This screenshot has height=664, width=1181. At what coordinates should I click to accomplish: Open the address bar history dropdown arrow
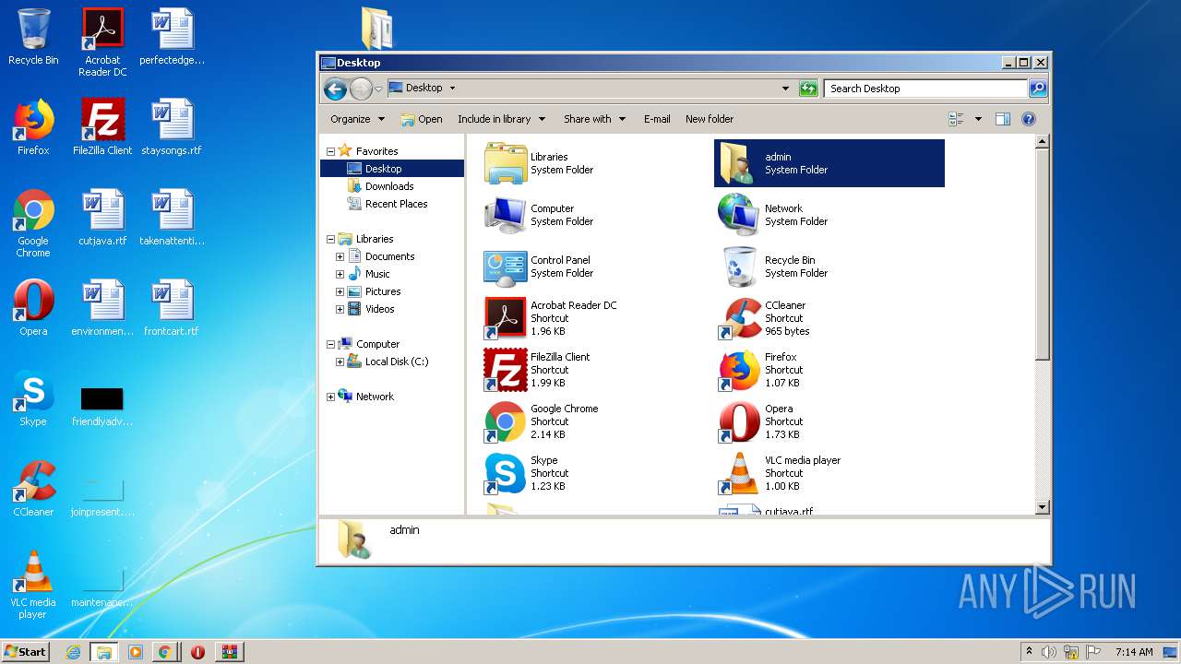coord(785,89)
